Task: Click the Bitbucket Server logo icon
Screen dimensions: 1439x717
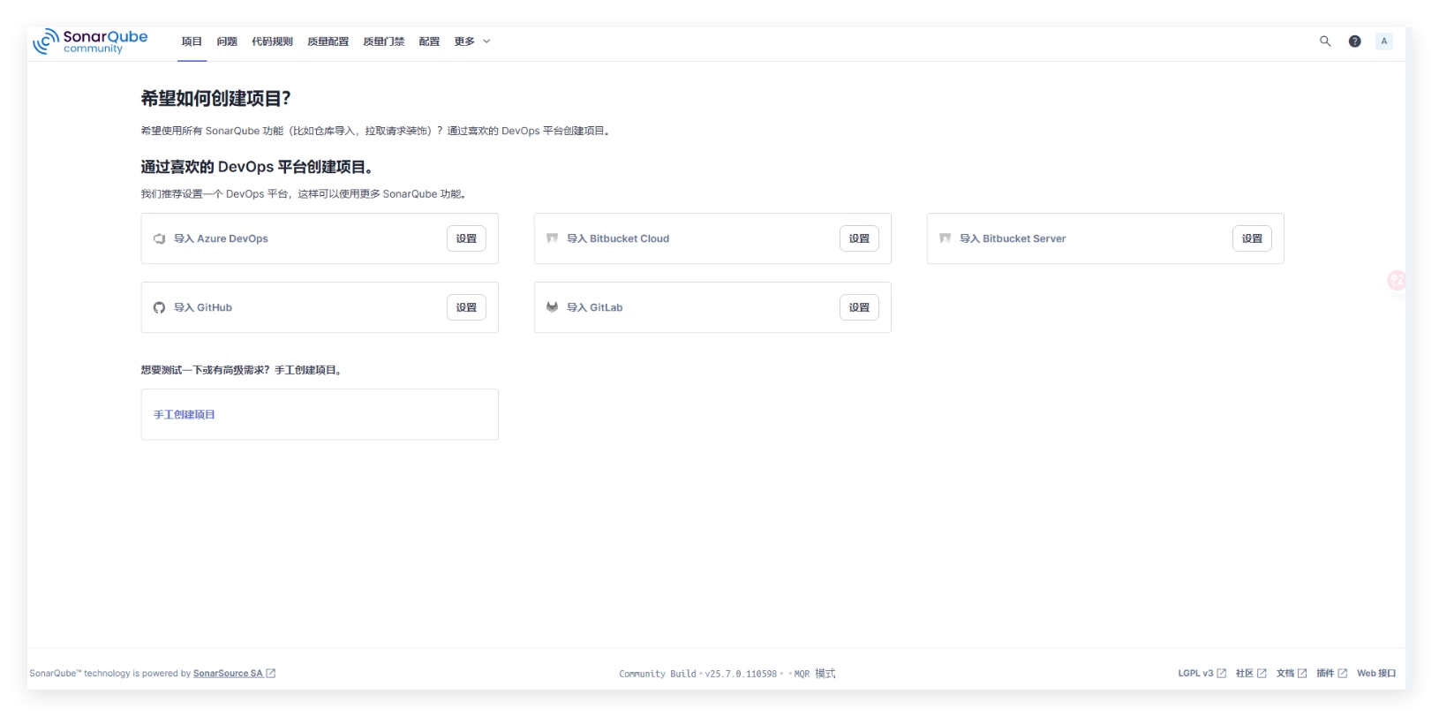Action: click(x=945, y=238)
